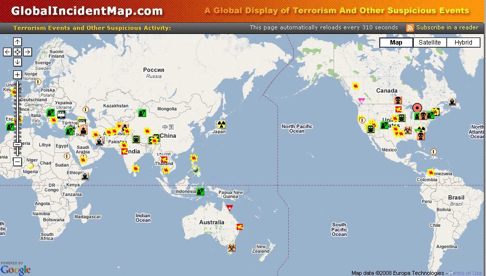The image size is (486, 276).
Task: Zoom in with the plus button
Action: coord(17,74)
